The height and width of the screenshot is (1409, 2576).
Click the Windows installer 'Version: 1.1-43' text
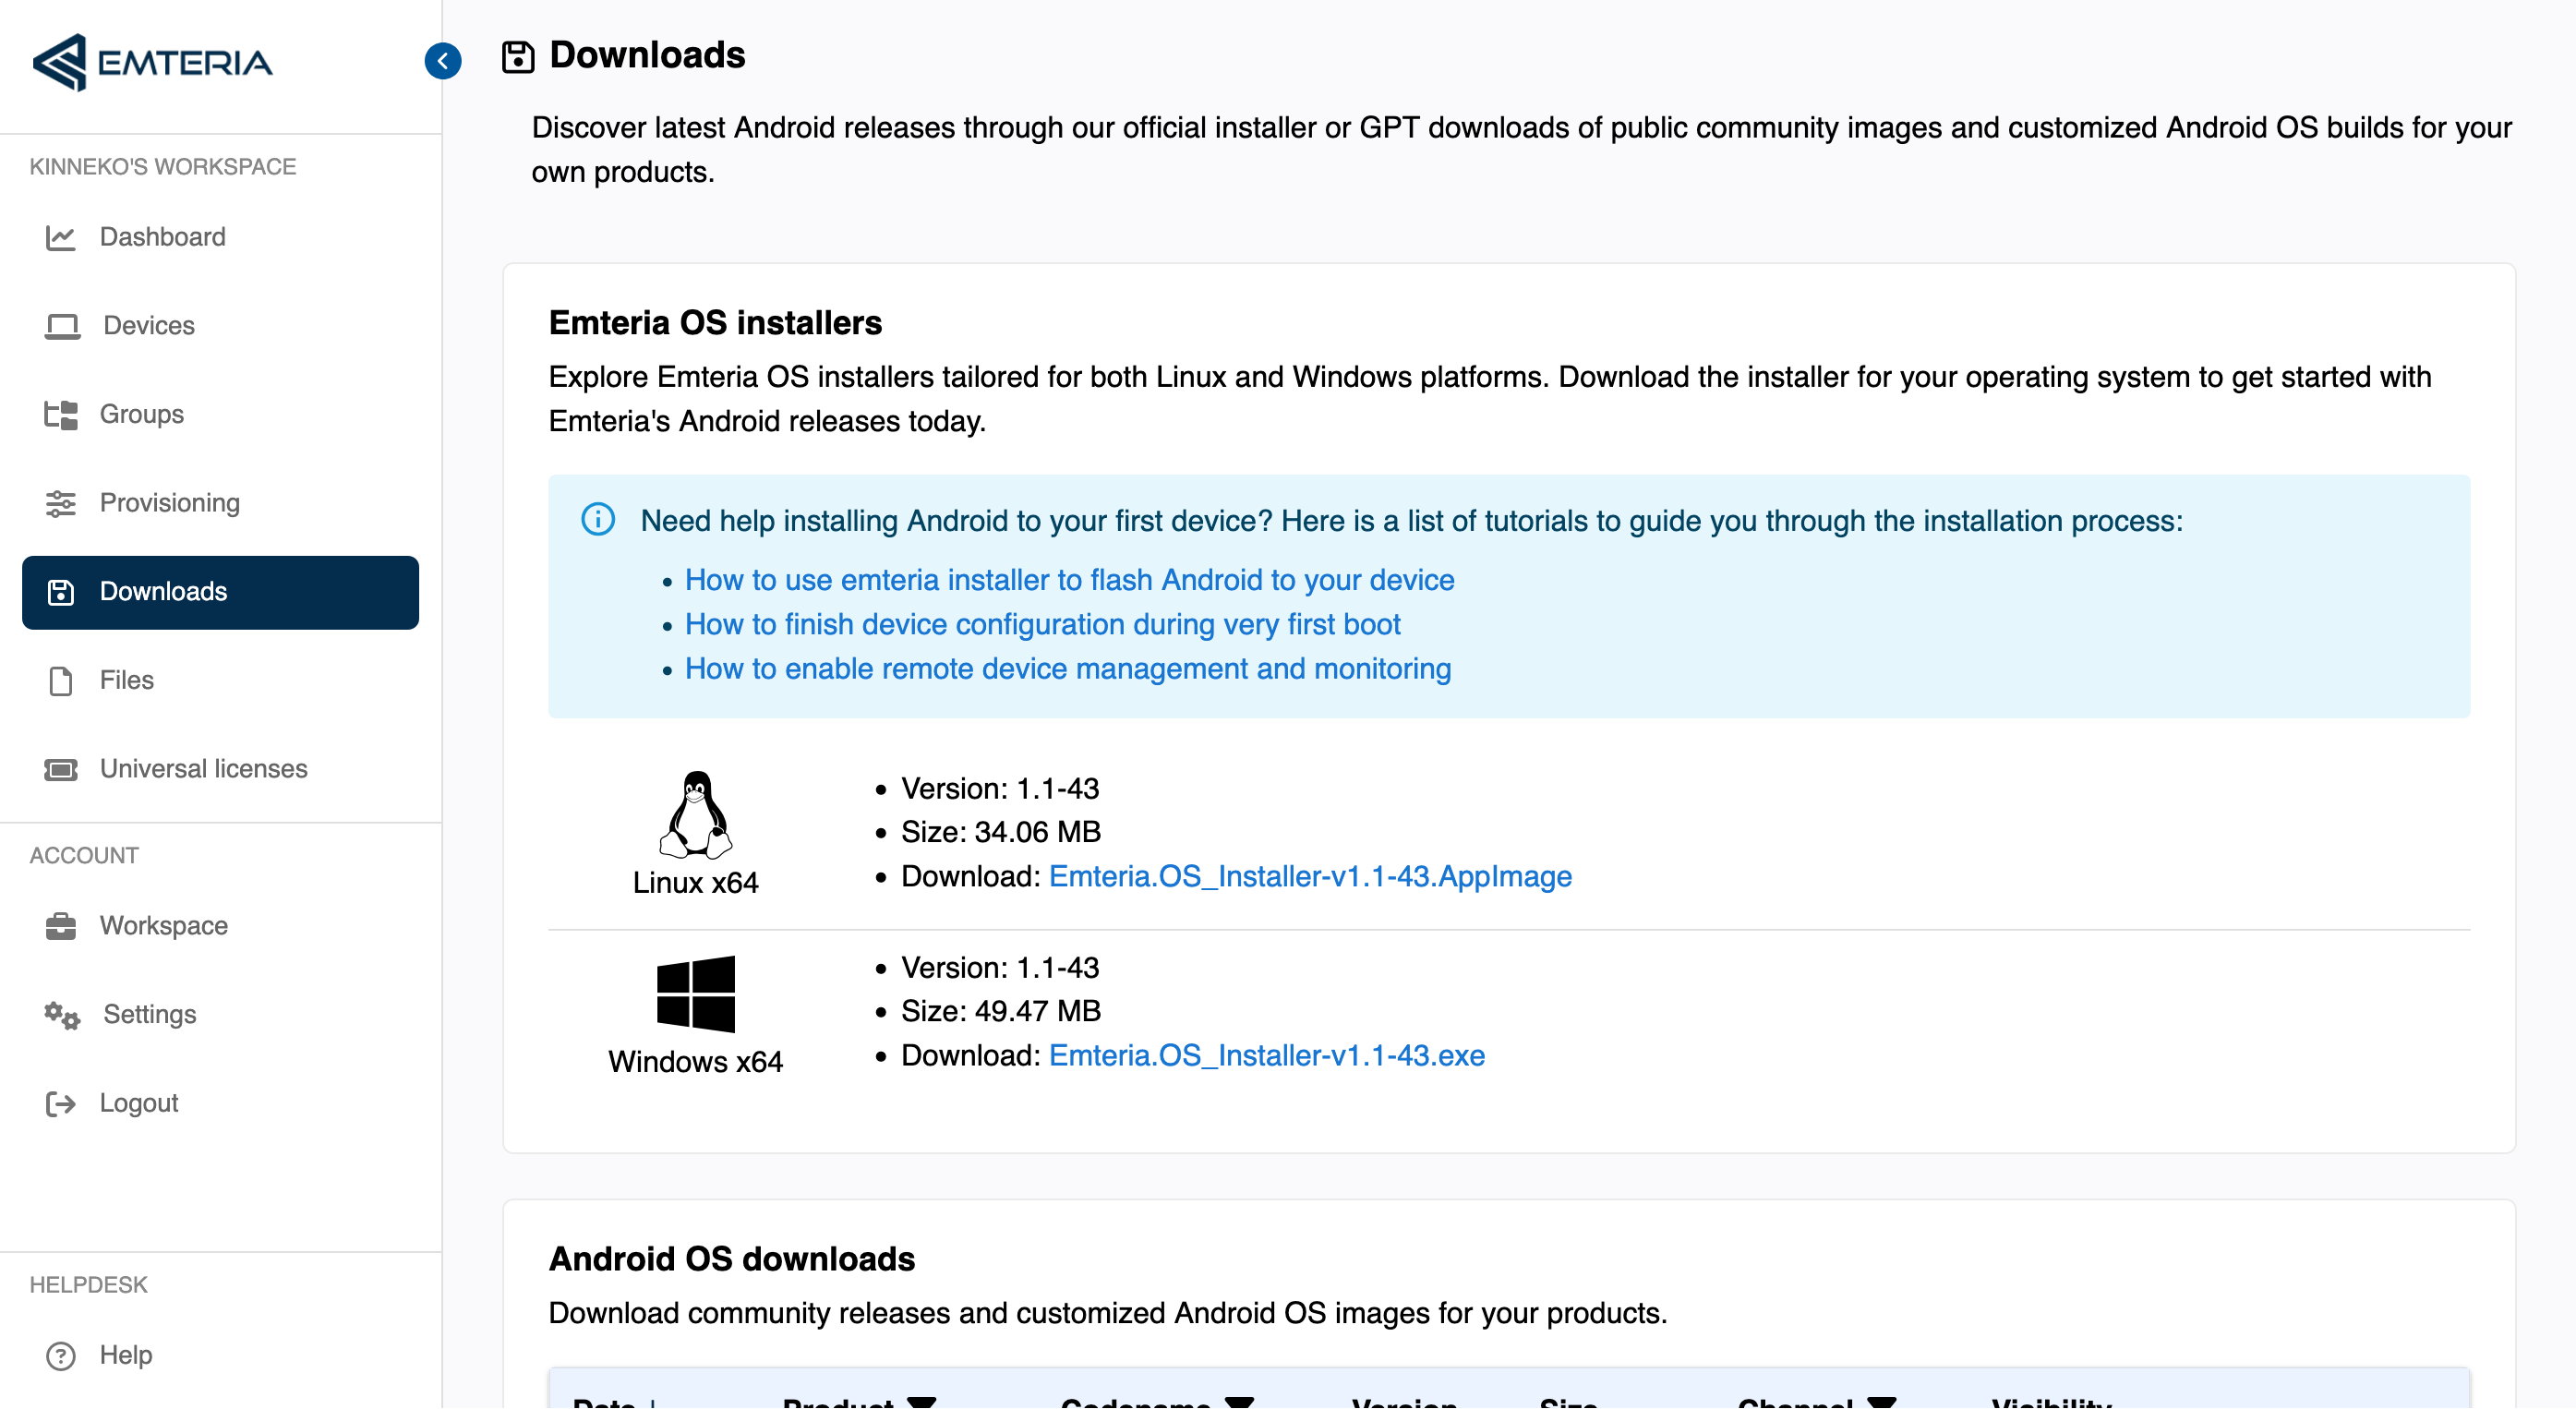1000,968
